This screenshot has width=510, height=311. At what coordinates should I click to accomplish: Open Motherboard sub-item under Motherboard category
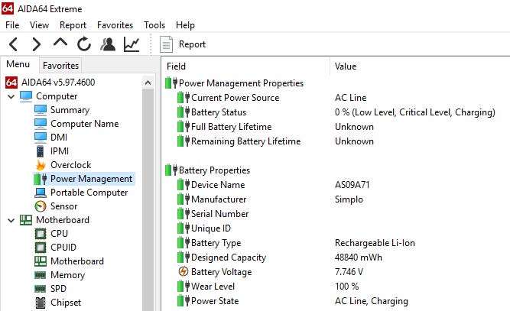tap(77, 261)
